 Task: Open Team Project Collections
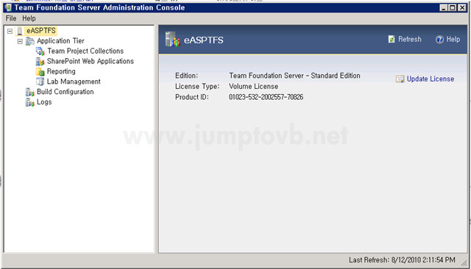pyautogui.click(x=85, y=51)
